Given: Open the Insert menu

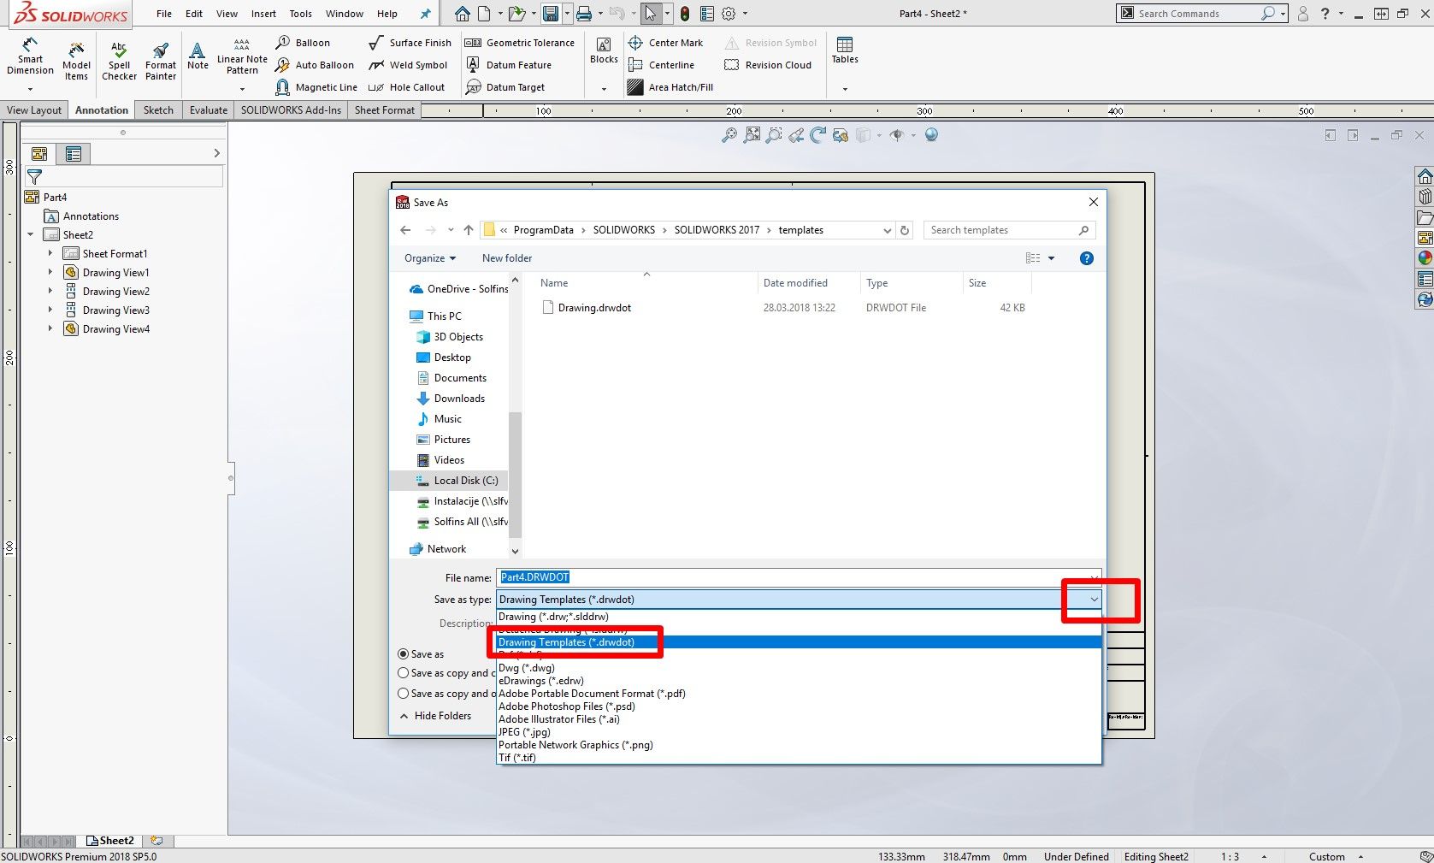Looking at the screenshot, I should point(263,14).
